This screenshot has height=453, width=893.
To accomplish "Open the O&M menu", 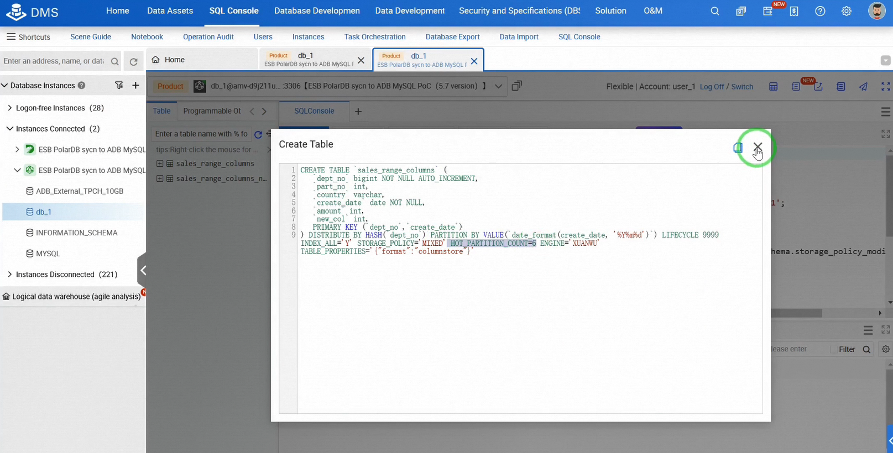I will click(x=653, y=11).
